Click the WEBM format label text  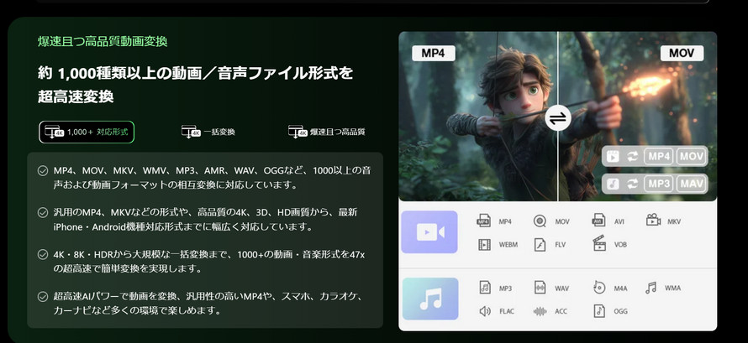pyautogui.click(x=508, y=245)
